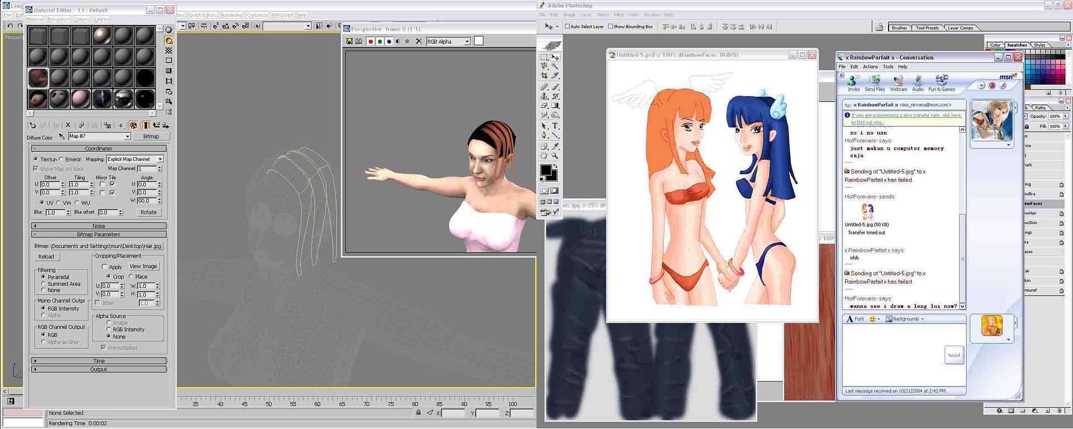Click the View Image button
The height and width of the screenshot is (429, 1073).
tap(144, 266)
